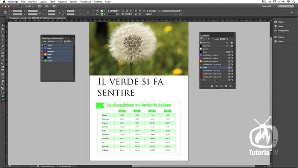This screenshot has height=168, width=298.
Task: Open the Apple menu
Action: point(4,1)
